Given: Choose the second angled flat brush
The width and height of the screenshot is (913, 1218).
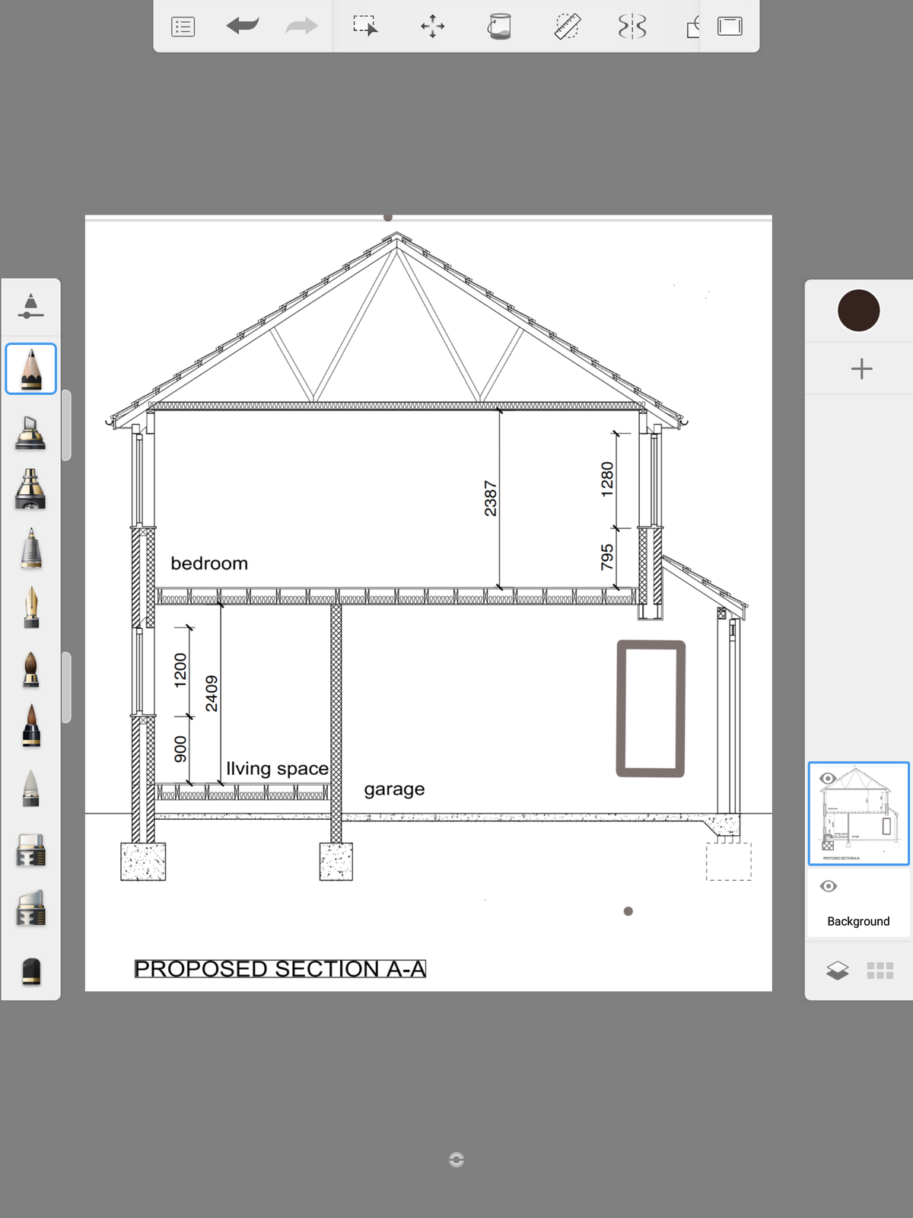Looking at the screenshot, I should click(x=30, y=908).
